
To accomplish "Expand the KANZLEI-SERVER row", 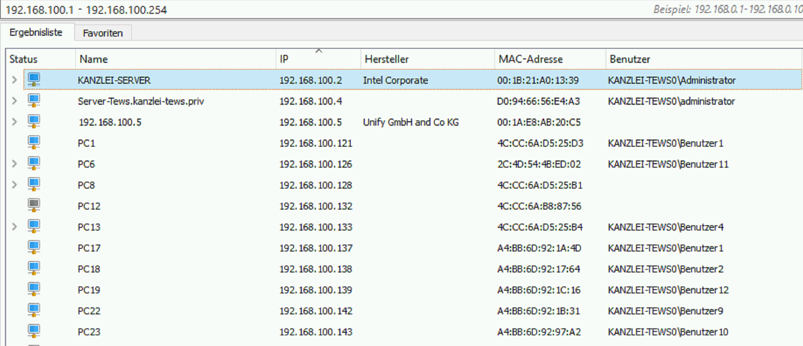I will coord(15,80).
